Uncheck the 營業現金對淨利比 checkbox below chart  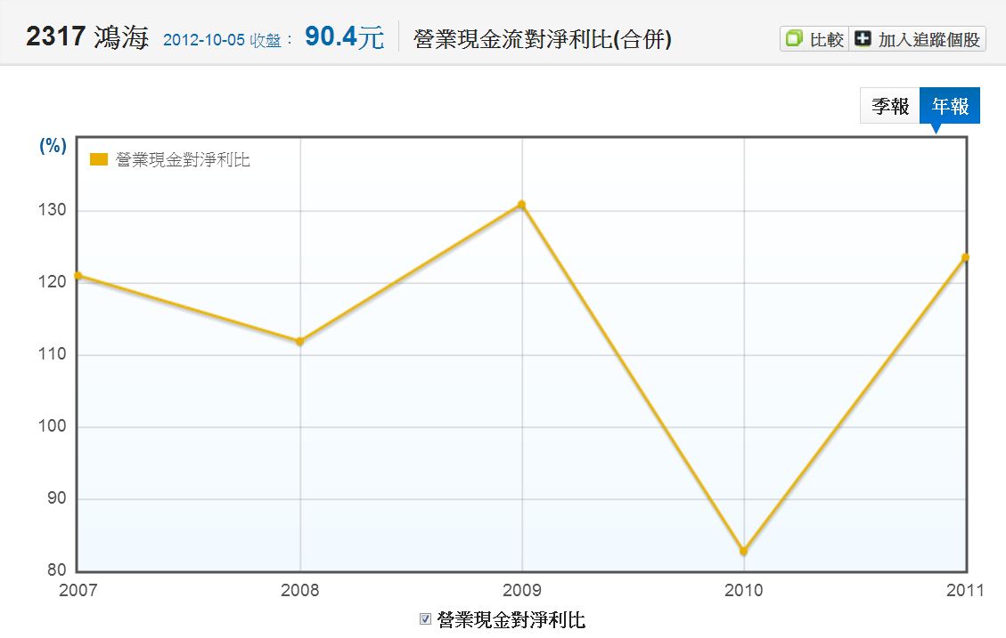pyautogui.click(x=425, y=618)
